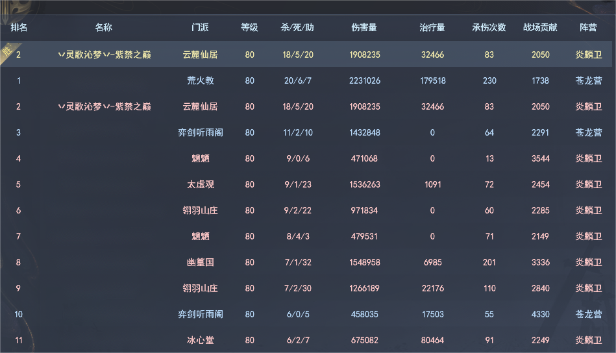The width and height of the screenshot is (616, 353).
Task: Click K/D/A value 9/1/23
Action: (x=298, y=184)
